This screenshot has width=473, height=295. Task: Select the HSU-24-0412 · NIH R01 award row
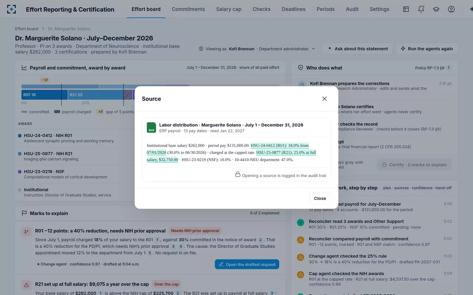pyautogui.click(x=76, y=138)
